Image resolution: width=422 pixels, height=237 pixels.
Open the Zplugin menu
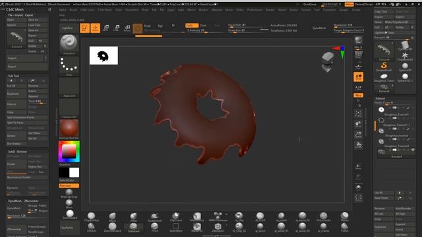(x=344, y=10)
